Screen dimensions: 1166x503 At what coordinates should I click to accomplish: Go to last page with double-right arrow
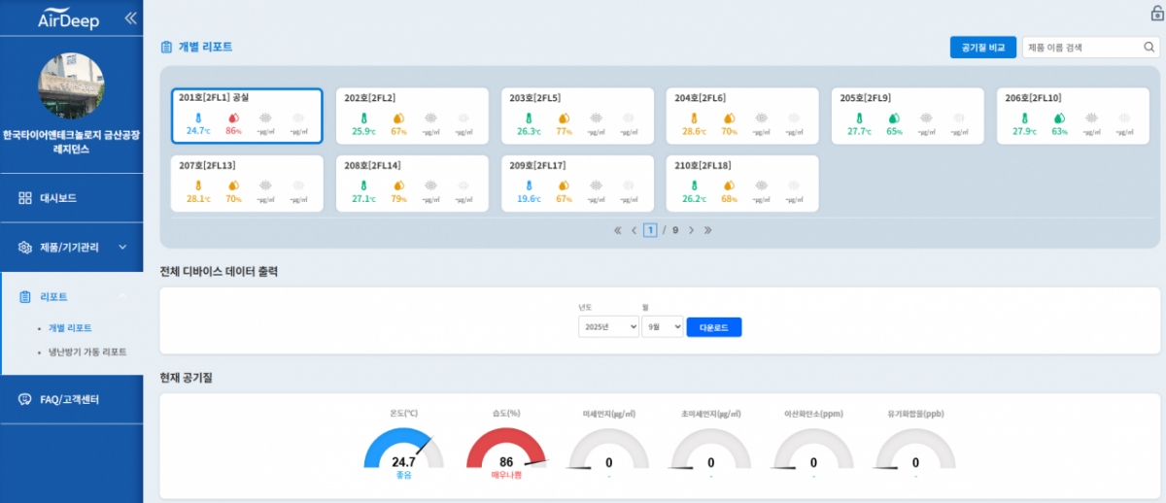pyautogui.click(x=707, y=230)
